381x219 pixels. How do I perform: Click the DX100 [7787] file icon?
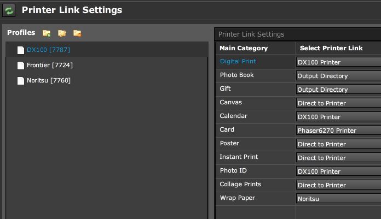pos(21,50)
